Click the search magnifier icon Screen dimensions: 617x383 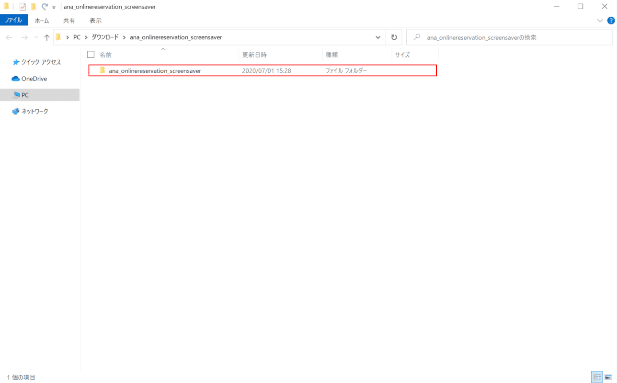[x=417, y=37]
